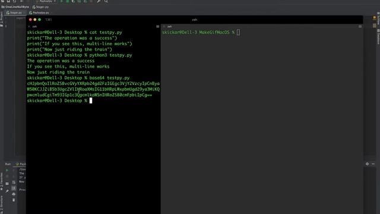Click the save icon in the top toolbar
Viewport: 380px width, 214px height.
[x=8, y=1]
